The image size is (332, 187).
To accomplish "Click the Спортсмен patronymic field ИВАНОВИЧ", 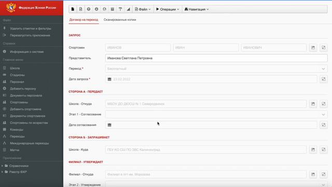I will pyautogui.click(x=274, y=47).
